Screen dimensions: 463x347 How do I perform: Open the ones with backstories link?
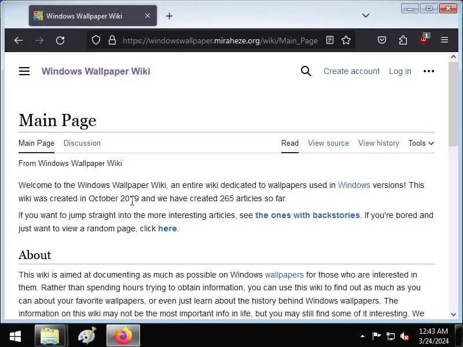pyautogui.click(x=307, y=215)
